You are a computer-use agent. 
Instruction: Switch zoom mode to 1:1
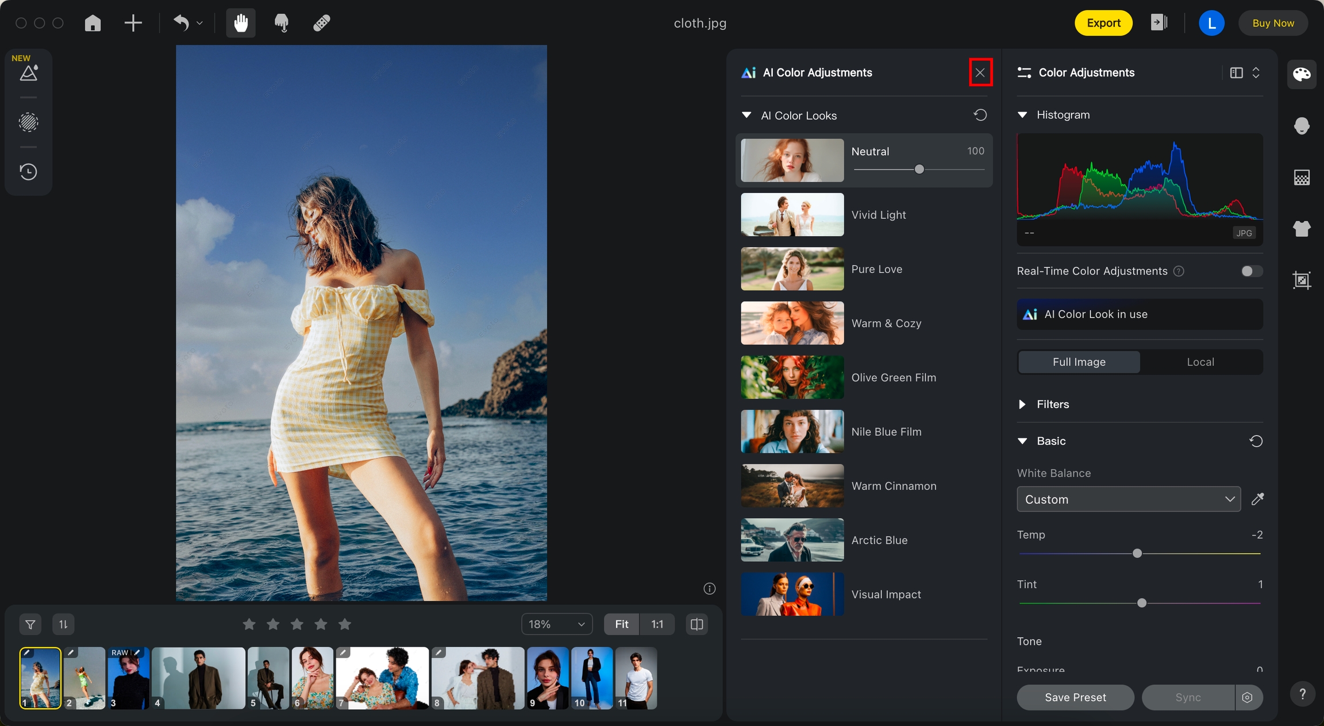[x=657, y=624]
